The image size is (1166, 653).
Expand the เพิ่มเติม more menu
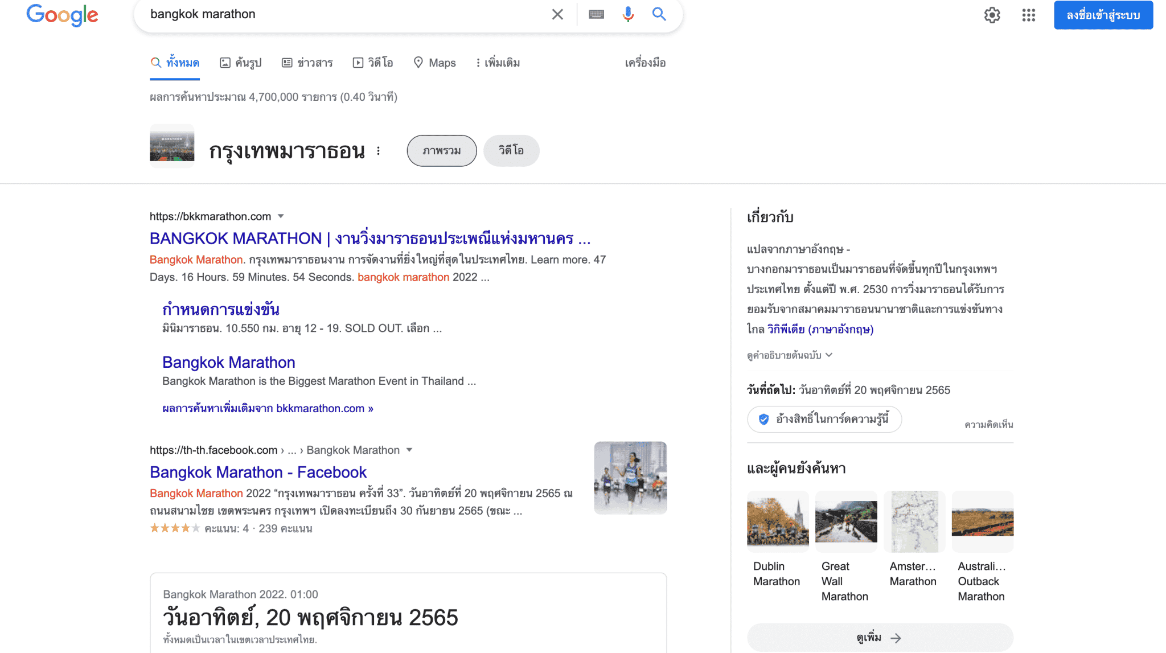(x=498, y=63)
